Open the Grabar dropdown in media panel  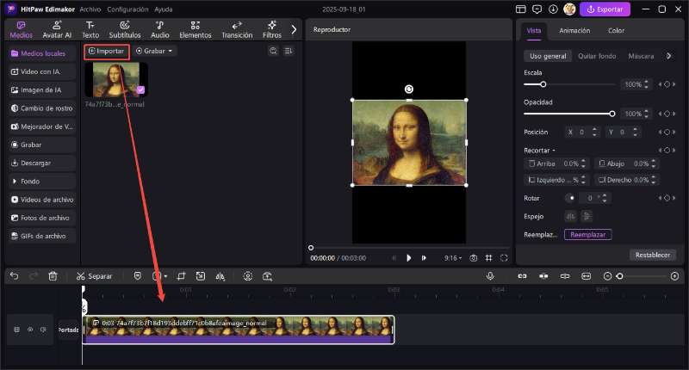pos(154,51)
